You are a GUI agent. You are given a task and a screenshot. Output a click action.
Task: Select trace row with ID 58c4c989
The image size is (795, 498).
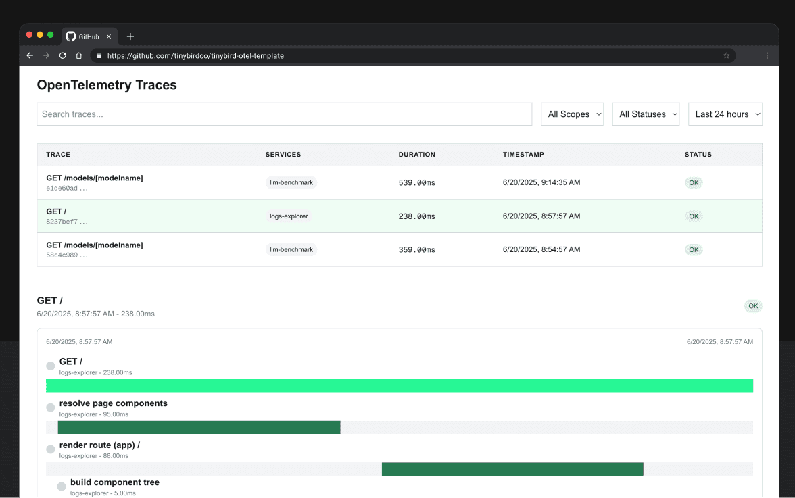pyautogui.click(x=400, y=249)
